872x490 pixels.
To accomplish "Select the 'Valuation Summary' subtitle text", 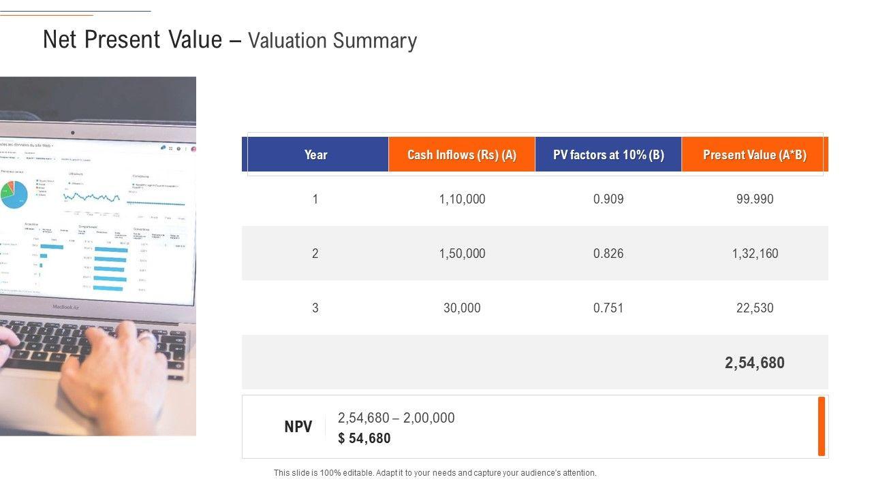I will pos(332,41).
